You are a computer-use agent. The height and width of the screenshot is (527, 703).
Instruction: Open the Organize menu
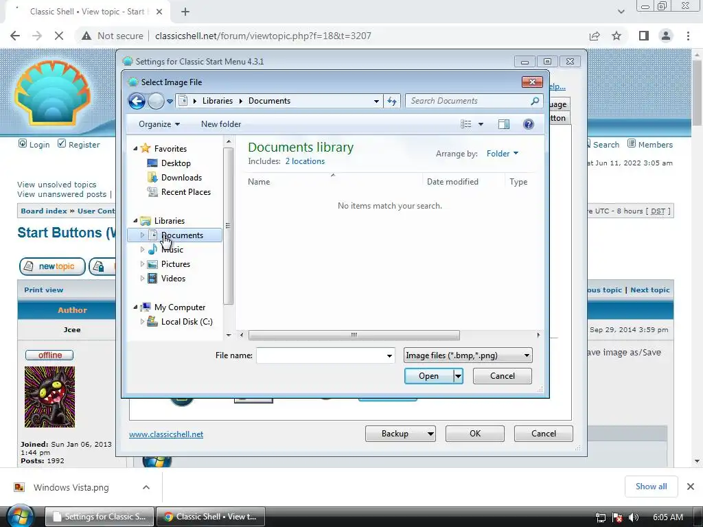159,124
